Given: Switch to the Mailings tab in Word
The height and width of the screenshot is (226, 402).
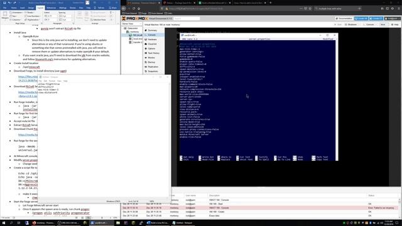Looking at the screenshot, I should click(x=63, y=8).
